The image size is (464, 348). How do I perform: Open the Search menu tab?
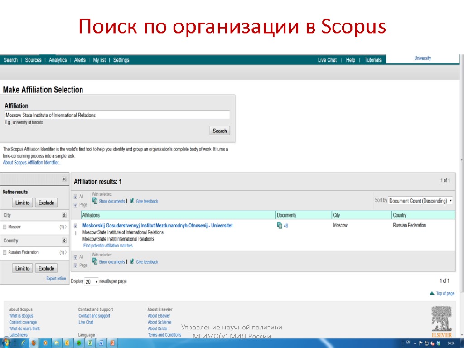tap(11, 60)
